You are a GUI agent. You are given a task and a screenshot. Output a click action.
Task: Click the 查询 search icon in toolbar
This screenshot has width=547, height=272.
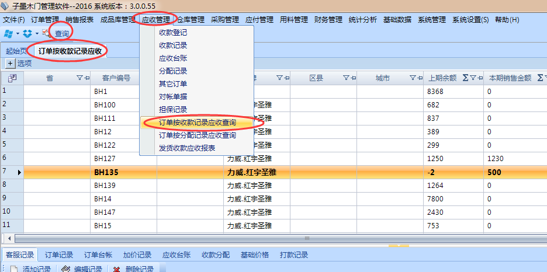tap(46, 33)
